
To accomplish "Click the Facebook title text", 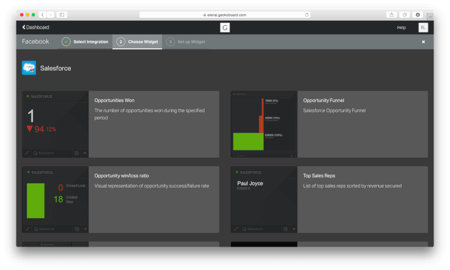I will click(x=35, y=42).
